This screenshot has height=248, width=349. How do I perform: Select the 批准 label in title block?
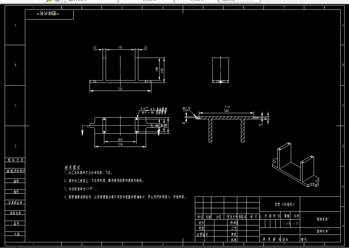click(234, 240)
